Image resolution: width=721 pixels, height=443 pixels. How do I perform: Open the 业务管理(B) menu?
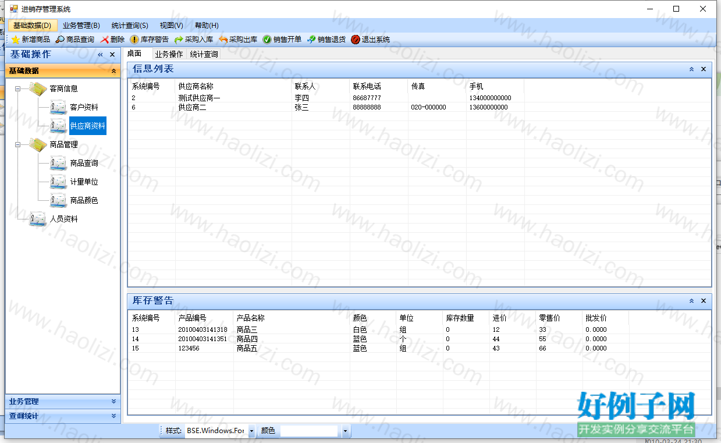[x=81, y=26]
